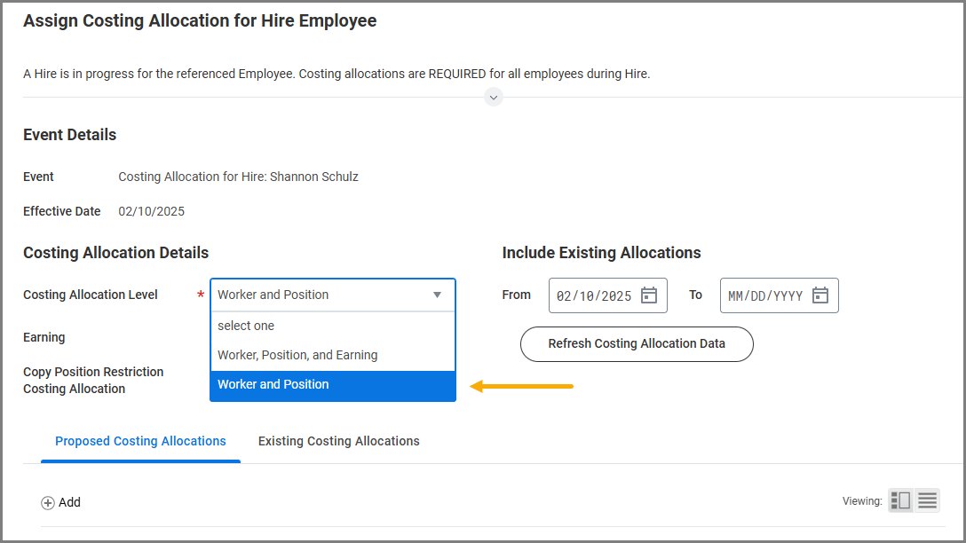Expand instructions with the chevron below the header
The width and height of the screenshot is (966, 543).
(494, 97)
